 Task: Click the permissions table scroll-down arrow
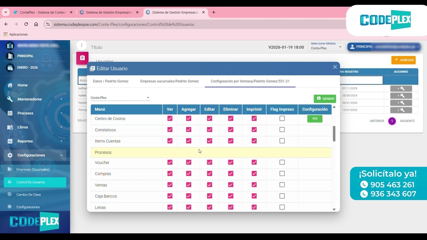pyautogui.click(x=334, y=209)
